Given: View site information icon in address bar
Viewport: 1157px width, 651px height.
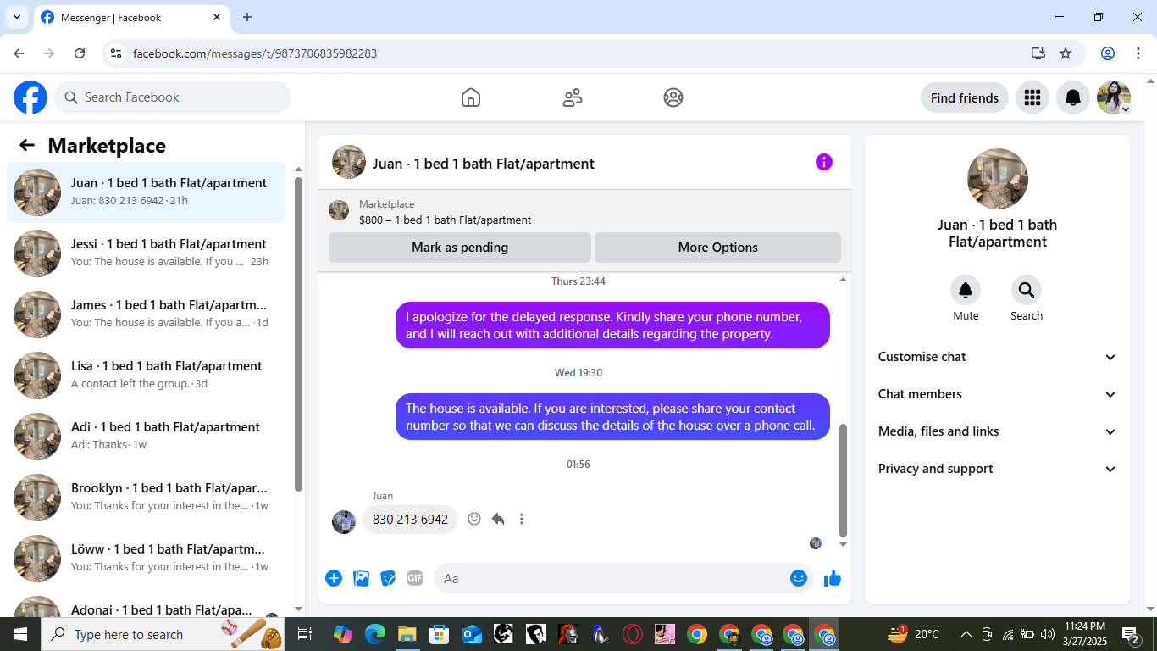Looking at the screenshot, I should [x=117, y=53].
